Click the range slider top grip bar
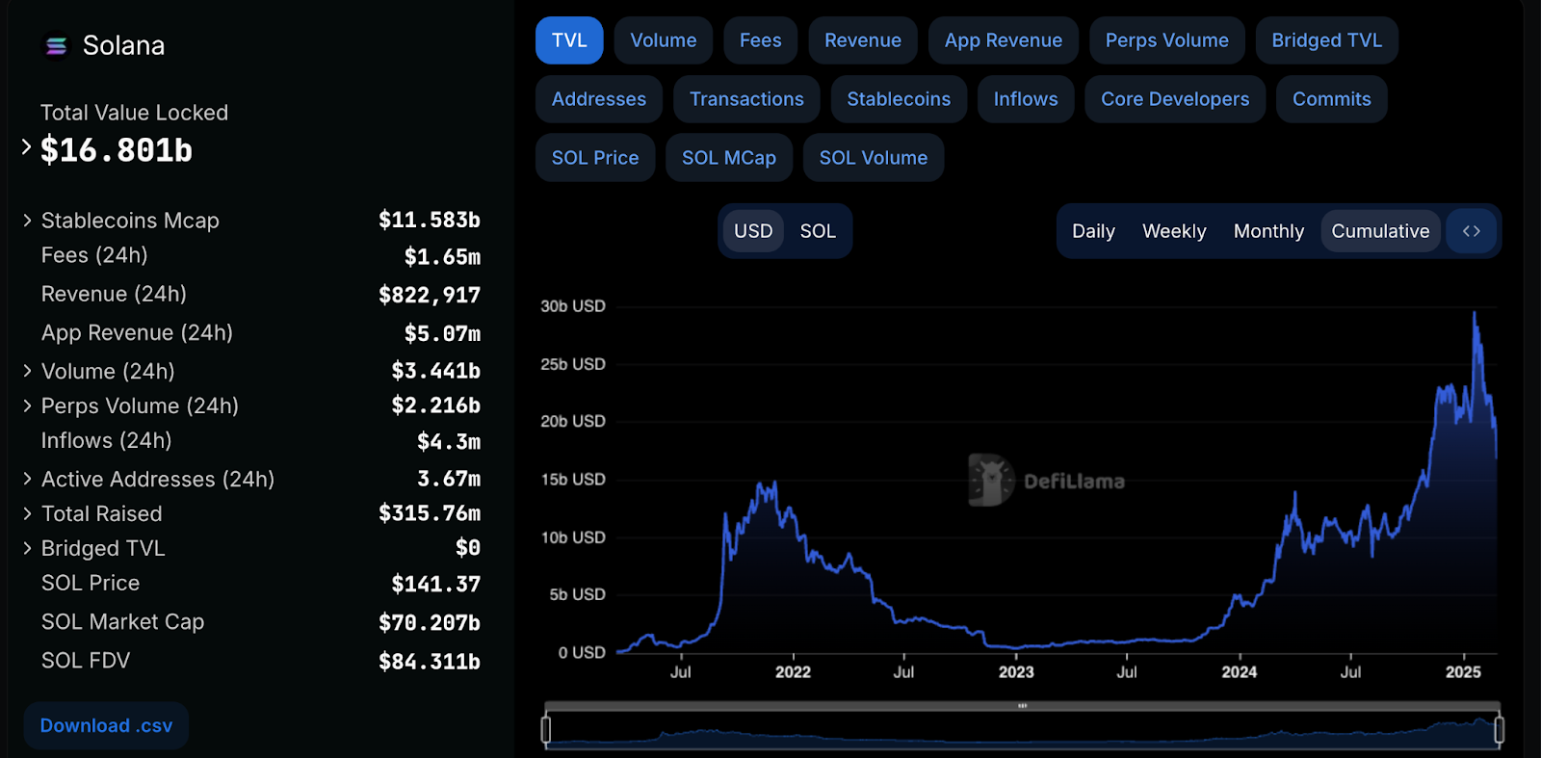This screenshot has width=1541, height=758. [1022, 706]
